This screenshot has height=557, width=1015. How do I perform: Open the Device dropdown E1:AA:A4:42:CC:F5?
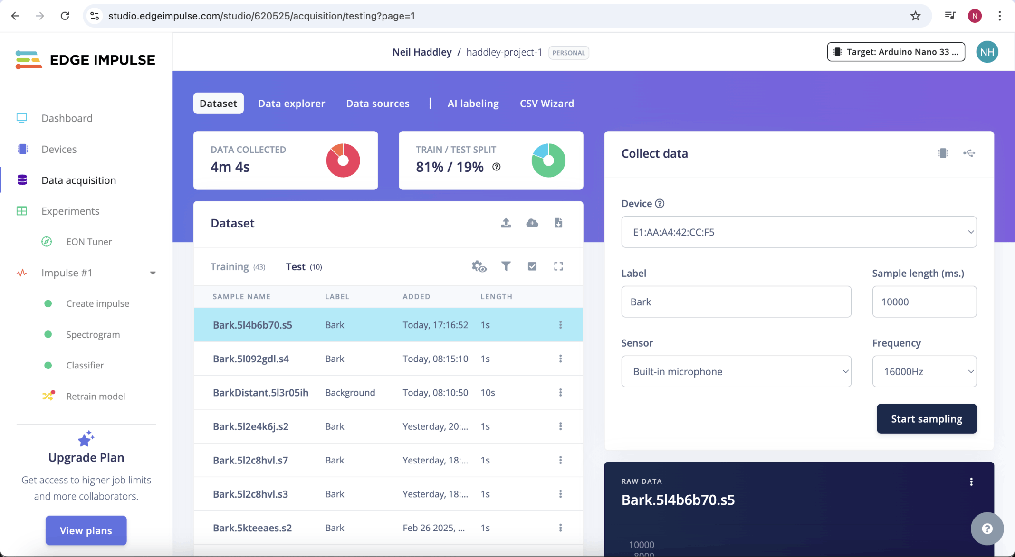click(799, 232)
